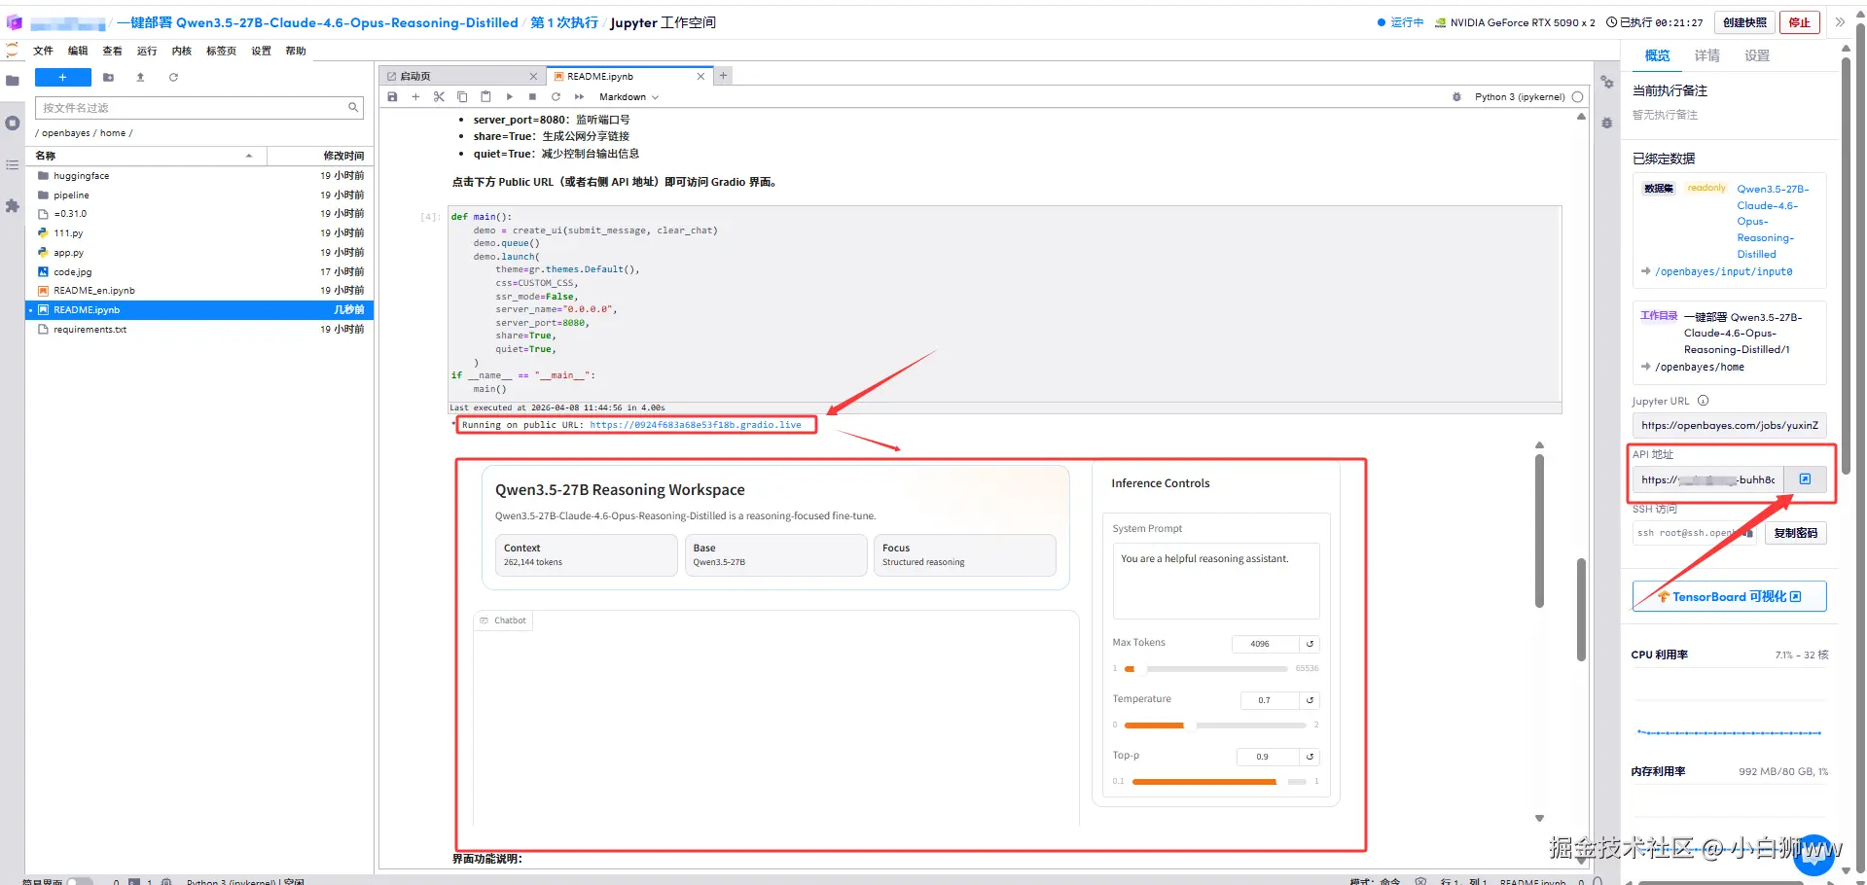The height and width of the screenshot is (885, 1867).
Task: Open the extension manager puzzle icon
Action: point(13,206)
